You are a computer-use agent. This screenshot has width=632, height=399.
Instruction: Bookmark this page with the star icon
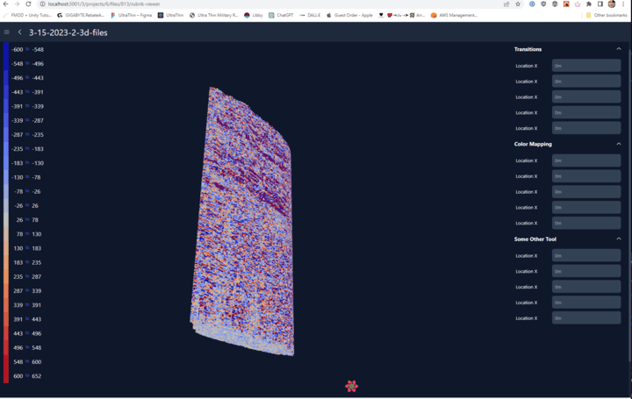(518, 4)
